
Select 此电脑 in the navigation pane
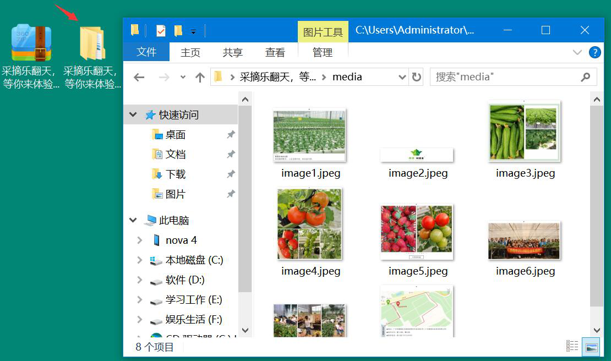point(173,221)
